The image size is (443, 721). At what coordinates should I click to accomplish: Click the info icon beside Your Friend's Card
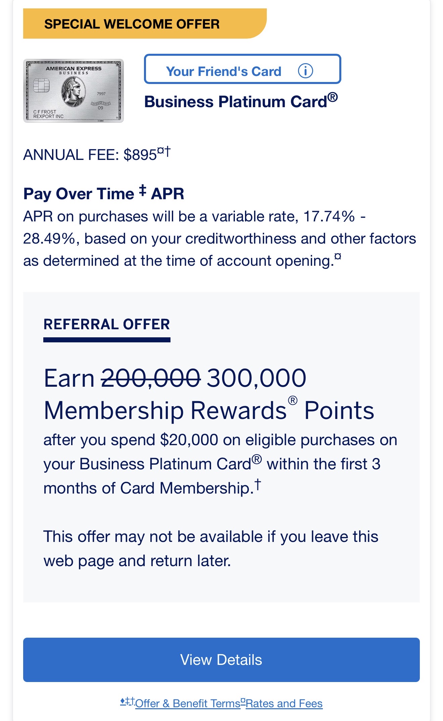[305, 71]
